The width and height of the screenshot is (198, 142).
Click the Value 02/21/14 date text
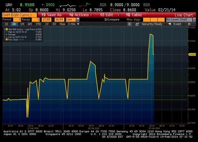(160, 10)
